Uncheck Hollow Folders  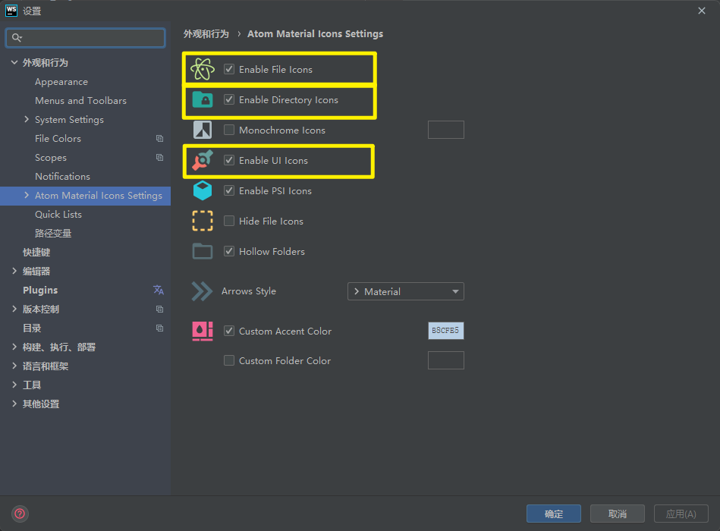(229, 252)
